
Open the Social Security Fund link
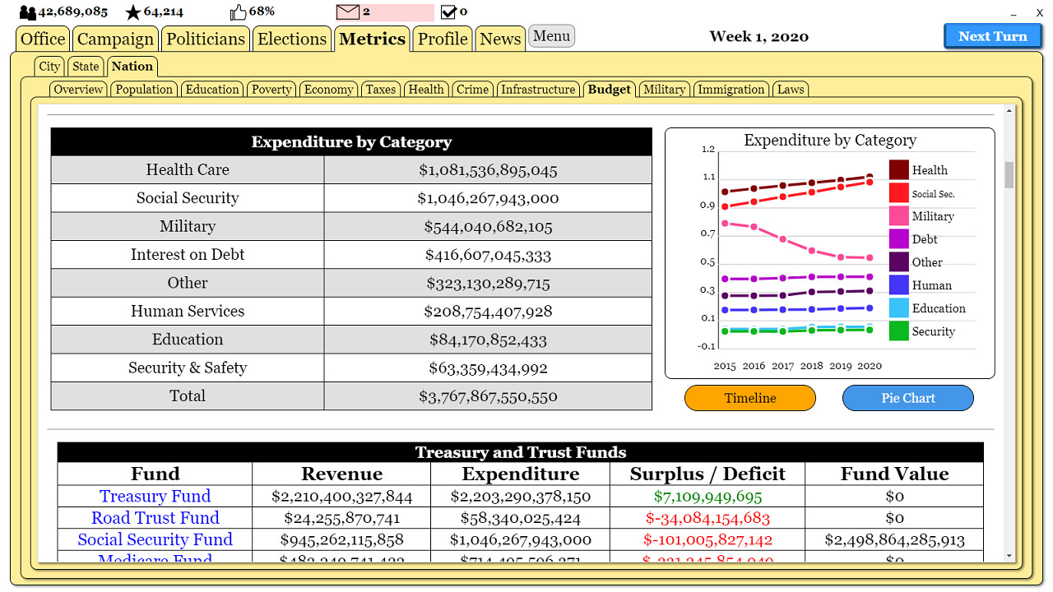pyautogui.click(x=155, y=539)
